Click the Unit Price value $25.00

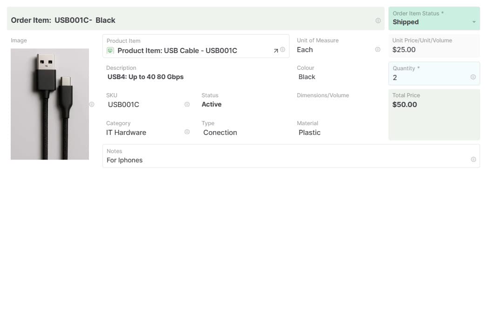point(404,50)
